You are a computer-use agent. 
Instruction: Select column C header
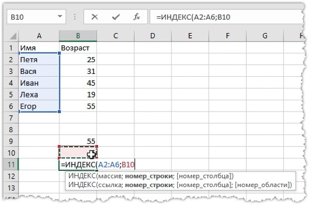click(x=115, y=36)
